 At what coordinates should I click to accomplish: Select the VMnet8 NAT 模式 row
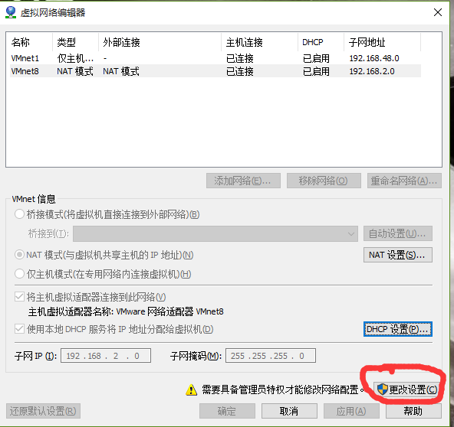(x=215, y=71)
